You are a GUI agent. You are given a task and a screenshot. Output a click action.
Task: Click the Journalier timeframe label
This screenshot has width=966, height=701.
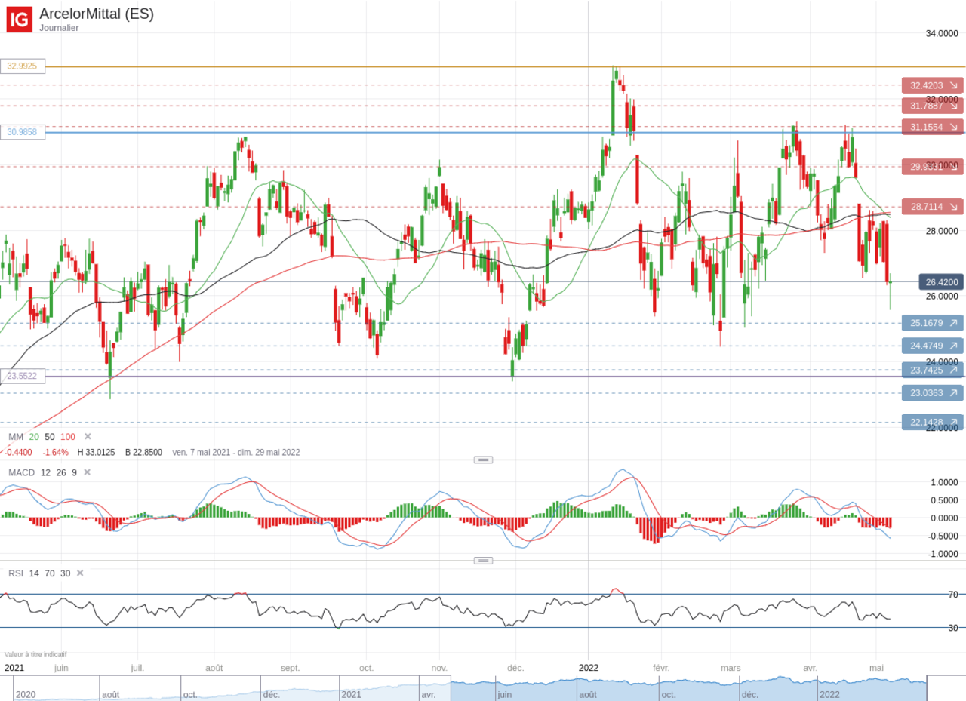pyautogui.click(x=59, y=28)
